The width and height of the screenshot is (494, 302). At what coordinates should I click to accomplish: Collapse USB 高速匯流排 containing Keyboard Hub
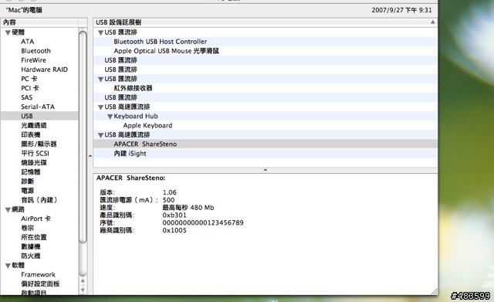[100, 107]
